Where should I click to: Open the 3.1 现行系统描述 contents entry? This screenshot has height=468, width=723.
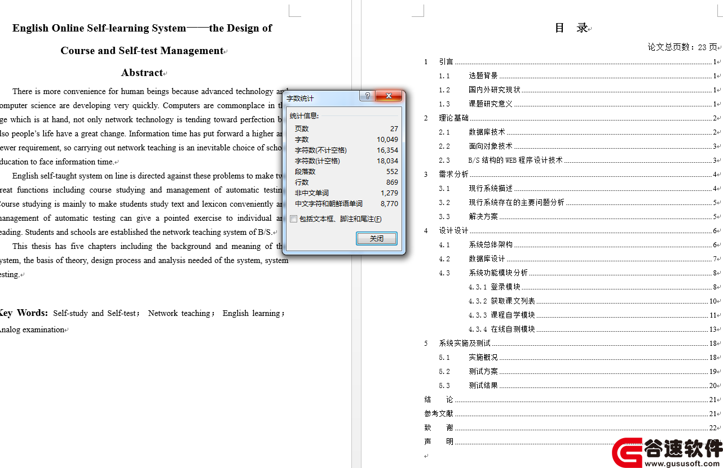578,189
